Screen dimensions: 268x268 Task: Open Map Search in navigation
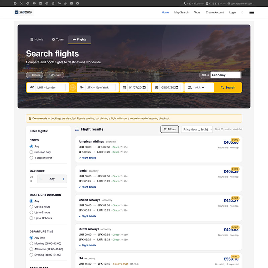click(181, 12)
